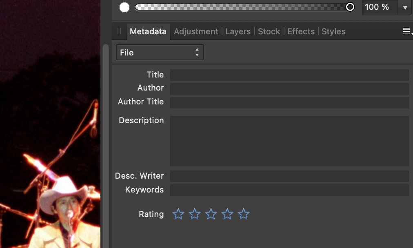413x248 pixels.
Task: Click the vertical scrollbar beside the canvas
Action: pyautogui.click(x=106, y=146)
